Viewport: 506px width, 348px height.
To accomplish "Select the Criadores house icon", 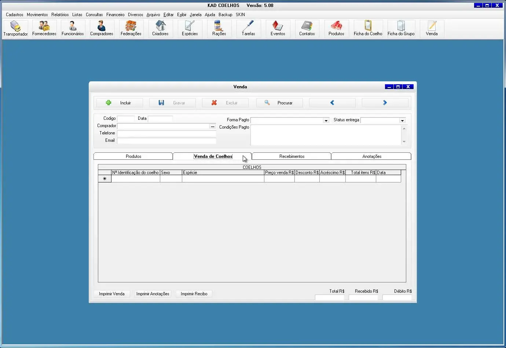I will (160, 29).
